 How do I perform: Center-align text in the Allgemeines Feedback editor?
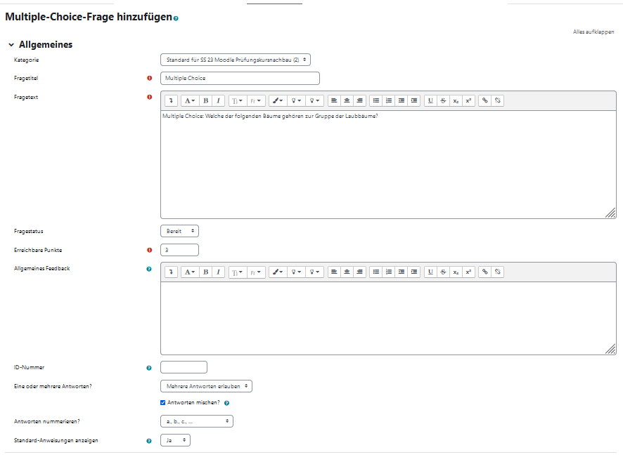click(347, 272)
